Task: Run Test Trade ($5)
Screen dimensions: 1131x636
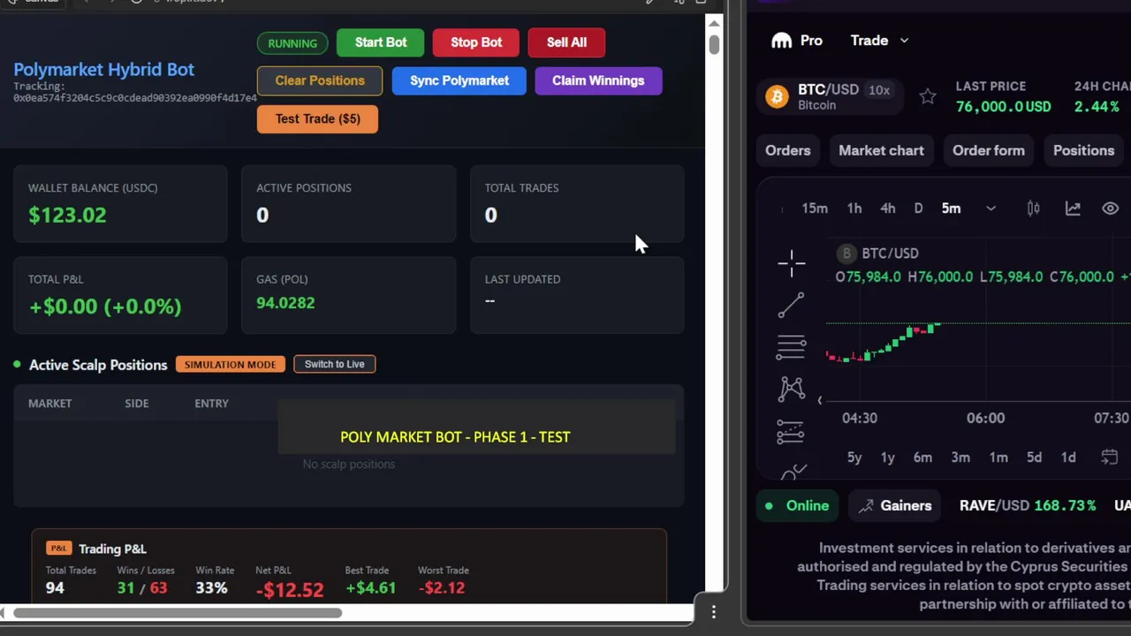Action: [x=317, y=118]
